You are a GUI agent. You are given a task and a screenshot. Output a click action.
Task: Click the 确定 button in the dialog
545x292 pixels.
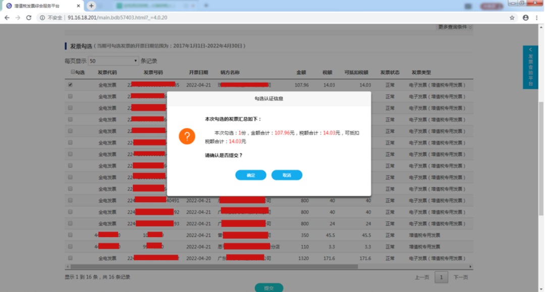(x=251, y=175)
